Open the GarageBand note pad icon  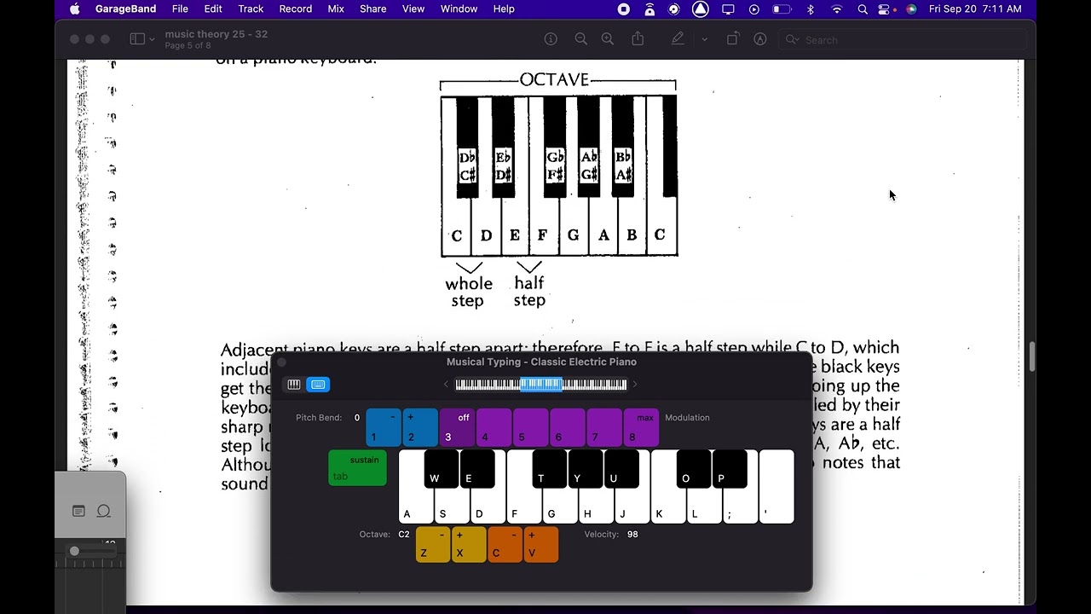[x=78, y=511]
